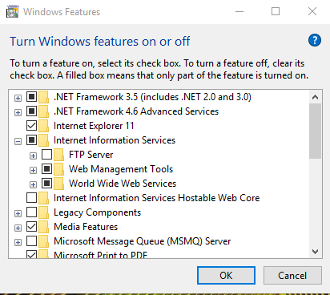Select the .NET Framework 3.5 label text
Image resolution: width=330 pixels, height=295 pixels.
tap(152, 97)
